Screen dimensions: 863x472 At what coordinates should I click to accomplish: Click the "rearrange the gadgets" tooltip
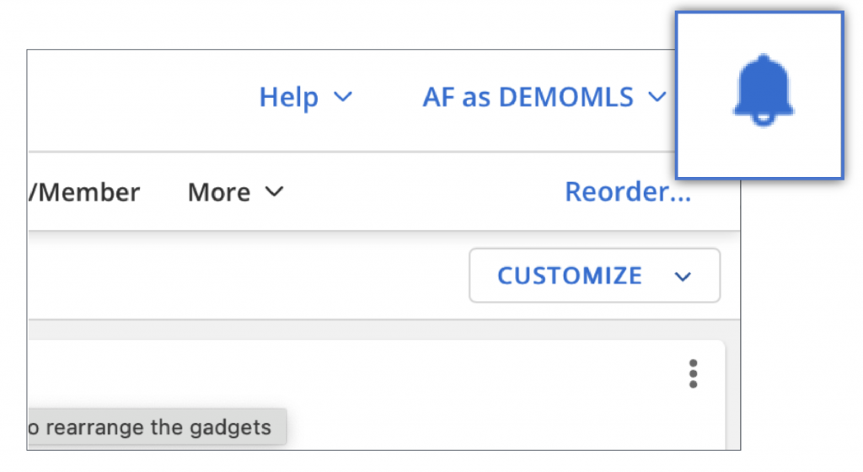click(157, 426)
